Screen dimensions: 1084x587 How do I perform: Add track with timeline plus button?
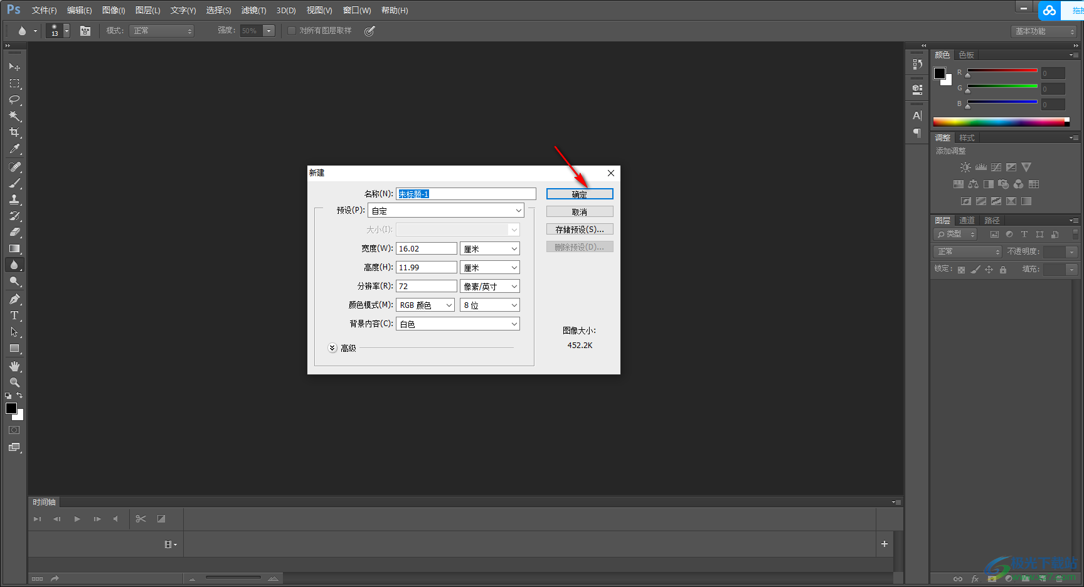885,544
